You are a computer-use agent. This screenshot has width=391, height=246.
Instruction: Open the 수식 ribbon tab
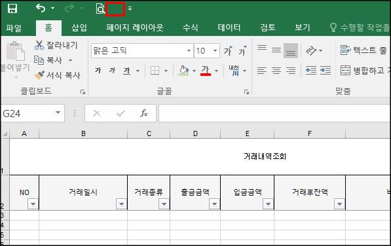tap(191, 27)
